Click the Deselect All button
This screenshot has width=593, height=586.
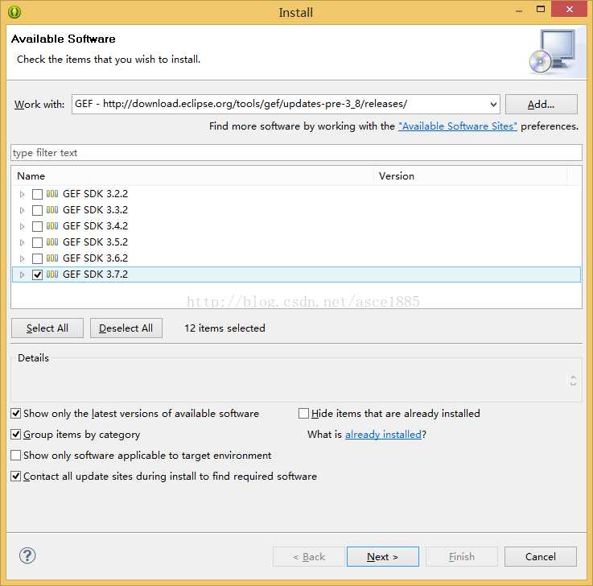[126, 328]
